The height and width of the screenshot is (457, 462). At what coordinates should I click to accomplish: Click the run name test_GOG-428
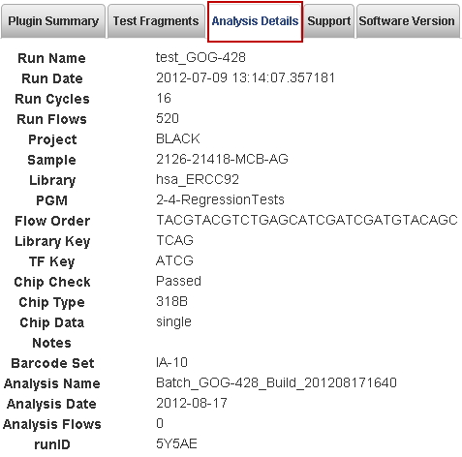(200, 58)
